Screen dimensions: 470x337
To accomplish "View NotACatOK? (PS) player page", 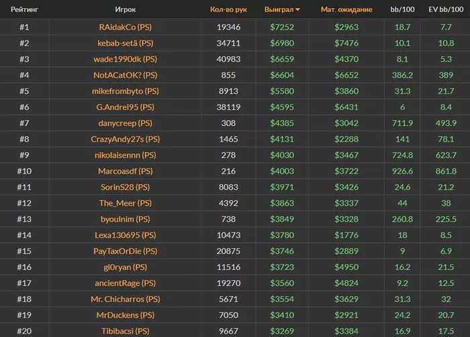I will (x=125, y=75).
